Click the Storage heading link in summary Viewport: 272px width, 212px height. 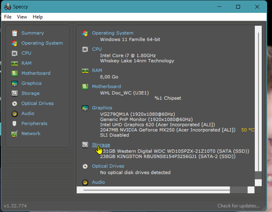pyautogui.click(x=101, y=145)
